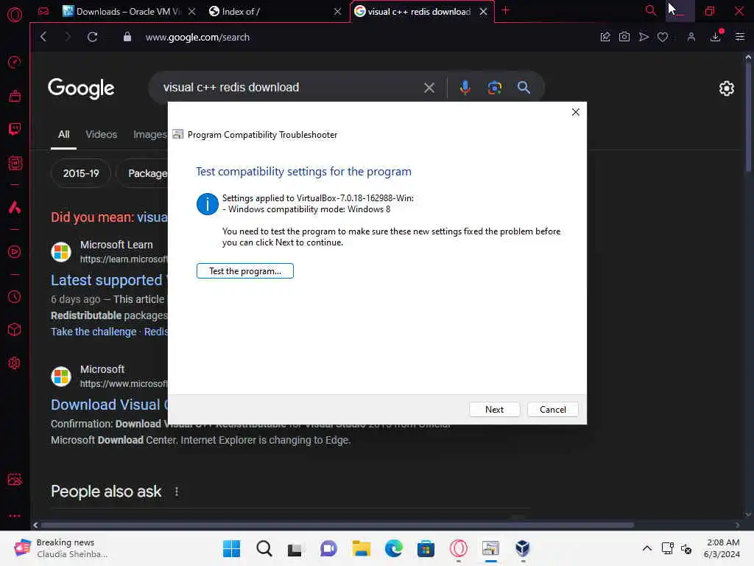Viewport: 754px width, 566px height.
Task: Open the gallery icon near sidebar bottom
Action: tap(15, 479)
